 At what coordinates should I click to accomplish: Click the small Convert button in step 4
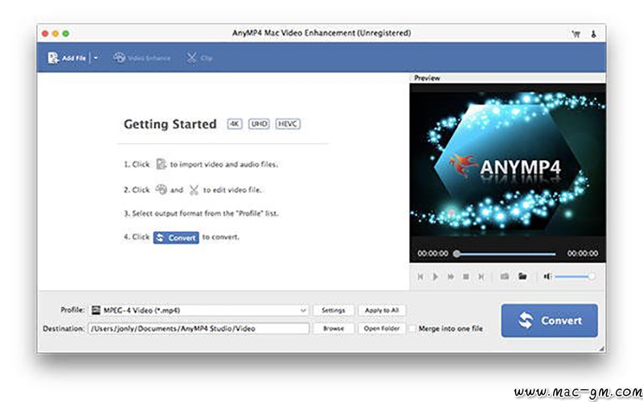pos(176,237)
